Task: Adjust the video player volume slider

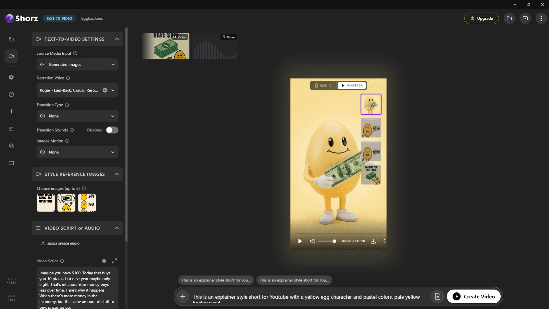Action: tap(327, 241)
